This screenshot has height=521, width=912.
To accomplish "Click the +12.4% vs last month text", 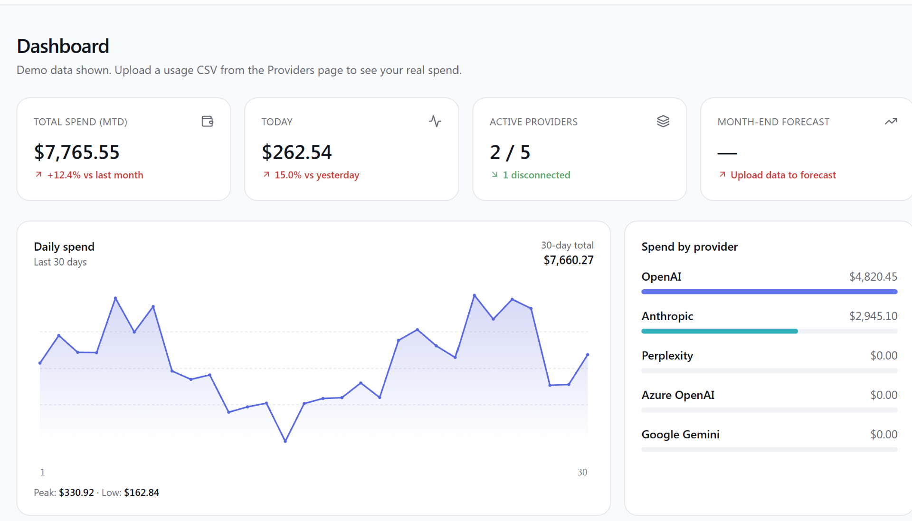I will (x=95, y=175).
